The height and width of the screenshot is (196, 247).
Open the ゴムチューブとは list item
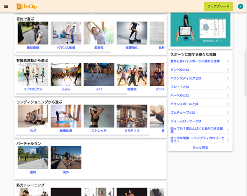198,113
